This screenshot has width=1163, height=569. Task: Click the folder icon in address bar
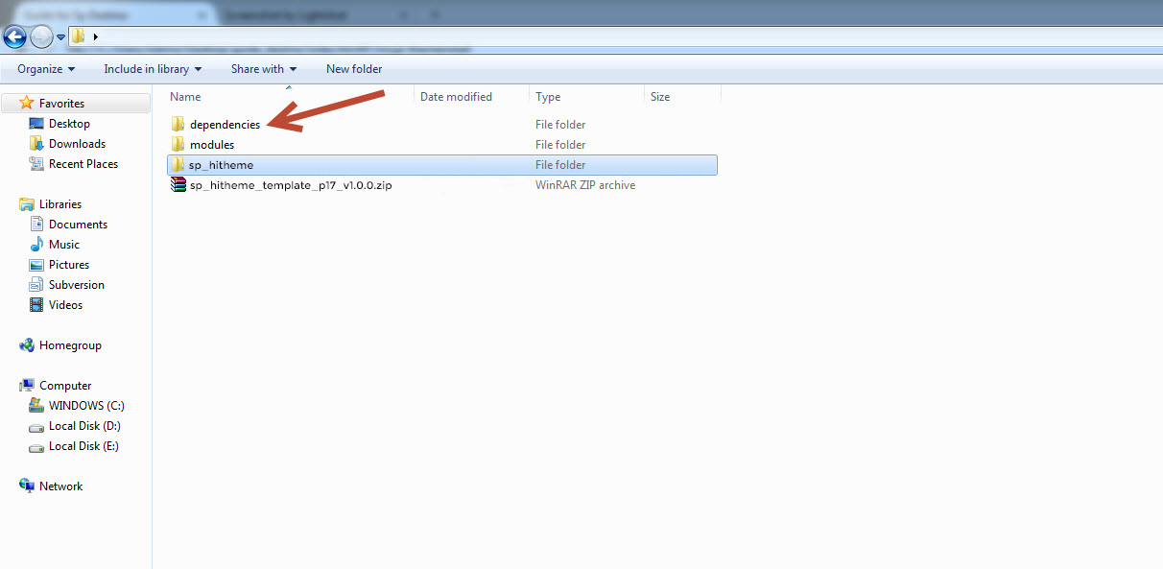click(x=79, y=36)
